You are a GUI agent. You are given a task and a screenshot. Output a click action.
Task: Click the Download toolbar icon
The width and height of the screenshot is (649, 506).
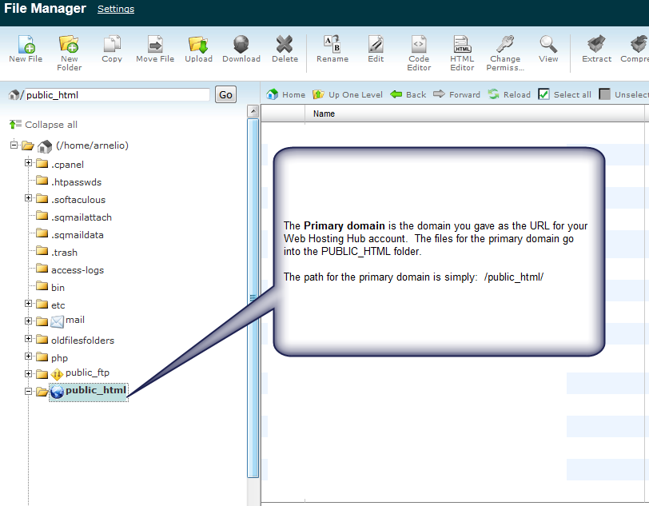(241, 45)
